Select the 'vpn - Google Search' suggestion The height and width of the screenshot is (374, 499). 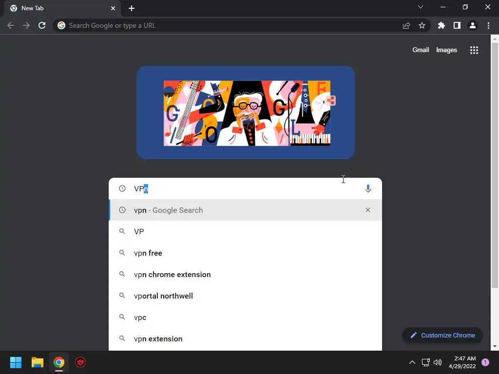pos(245,210)
